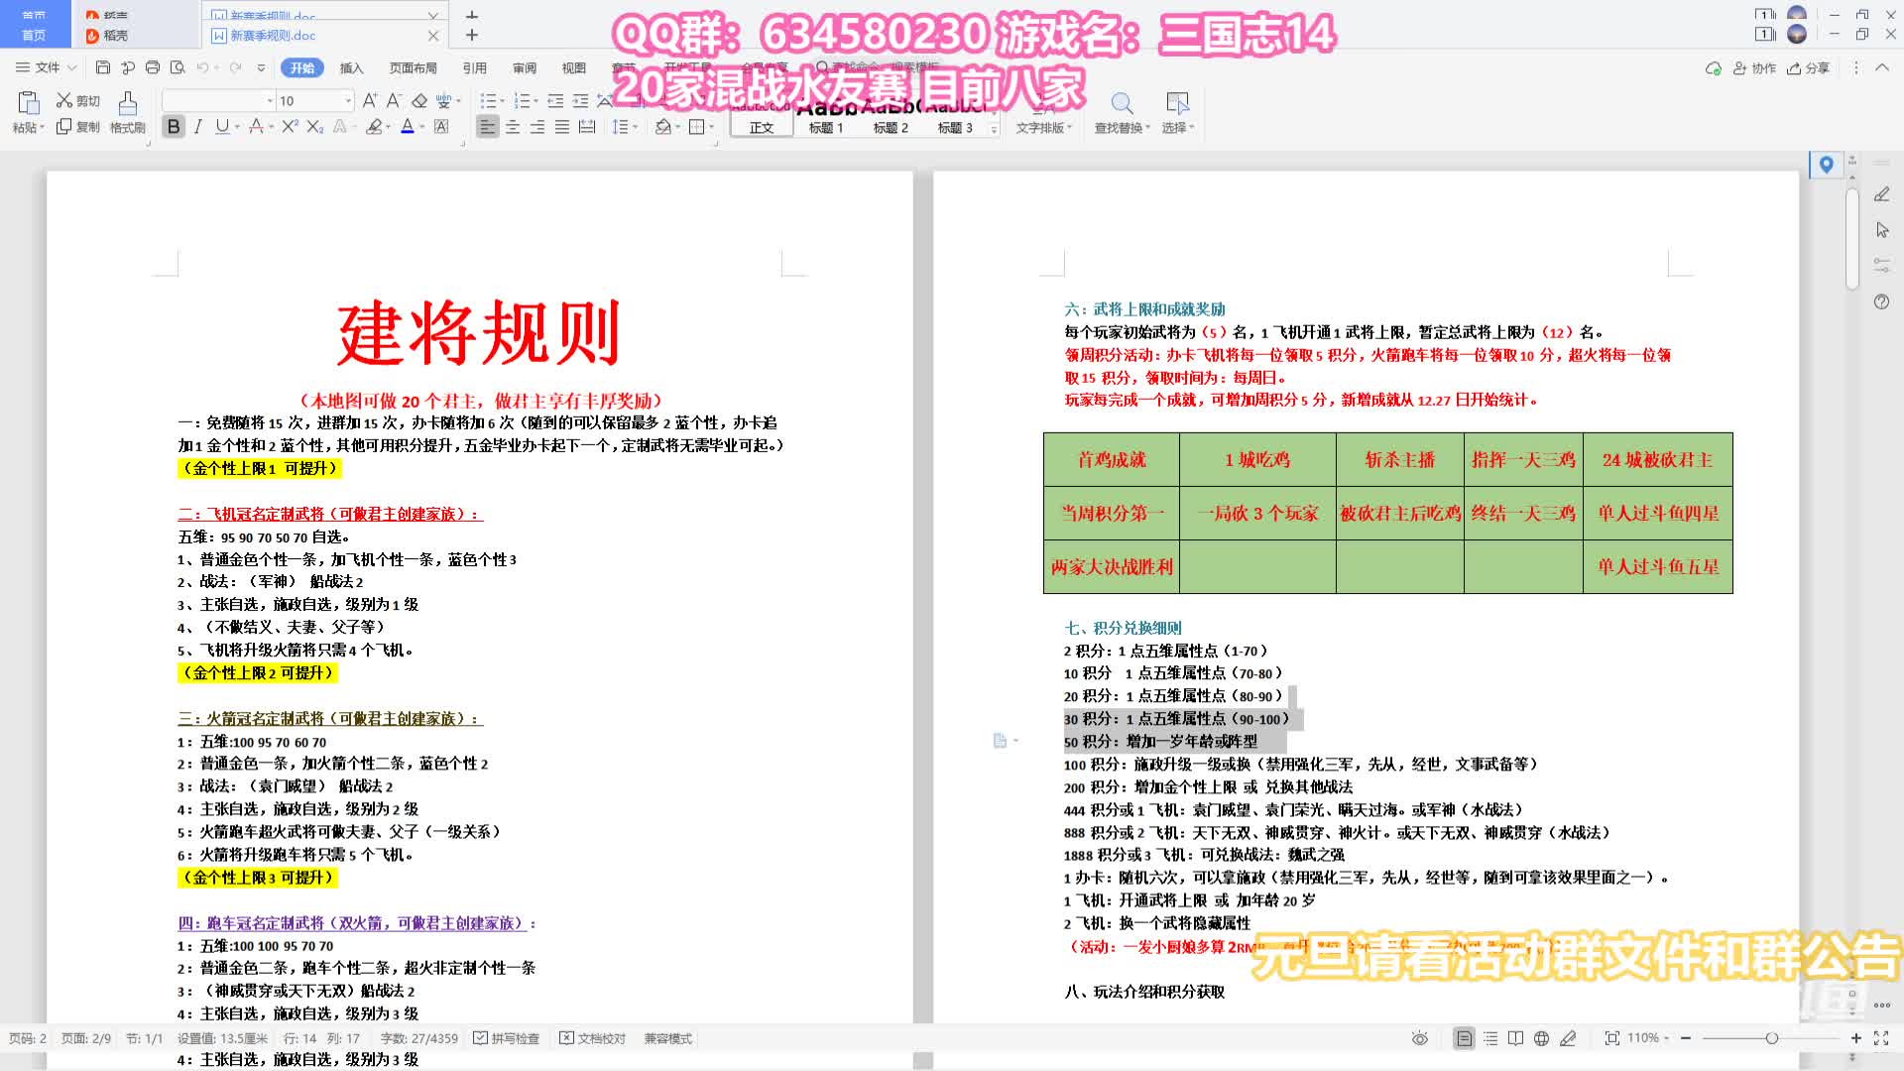Open Print Preview icon
This screenshot has height=1071, width=1904.
tap(178, 67)
